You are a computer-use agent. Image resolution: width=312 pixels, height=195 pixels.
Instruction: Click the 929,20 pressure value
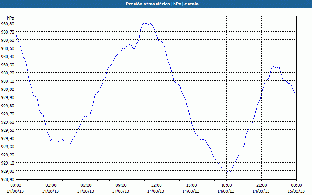7,154
